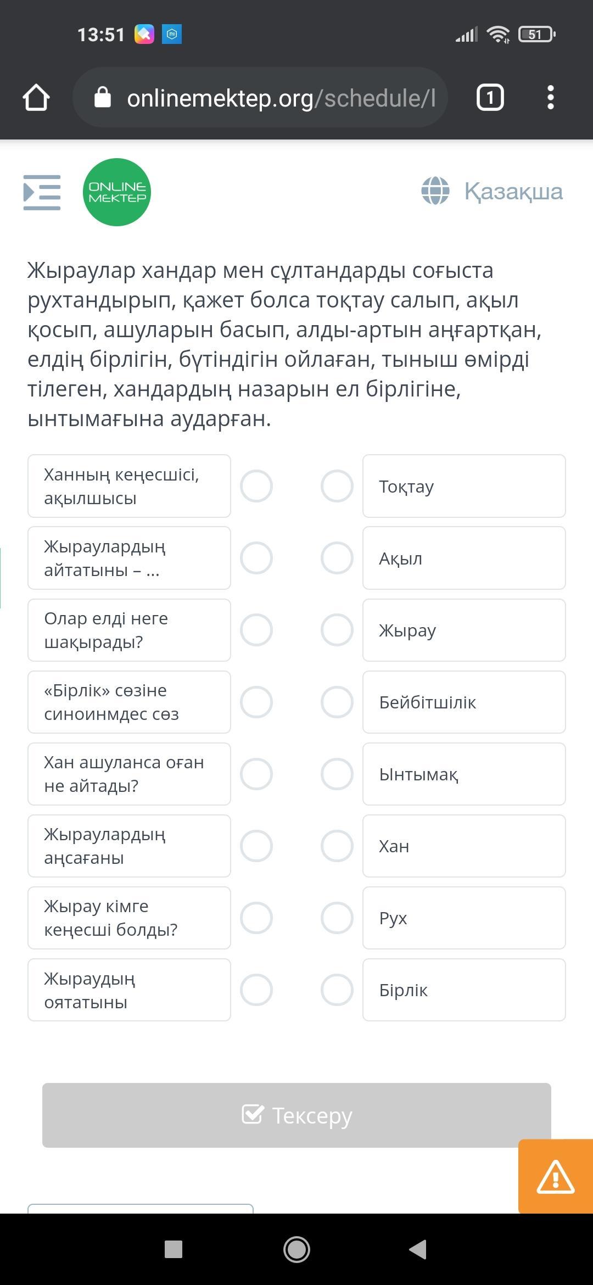
Task: Select radio button beside Тоқтау answer
Action: (x=337, y=486)
